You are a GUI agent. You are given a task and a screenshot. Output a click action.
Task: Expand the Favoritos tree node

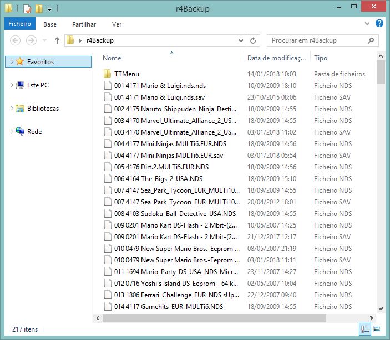click(12, 61)
